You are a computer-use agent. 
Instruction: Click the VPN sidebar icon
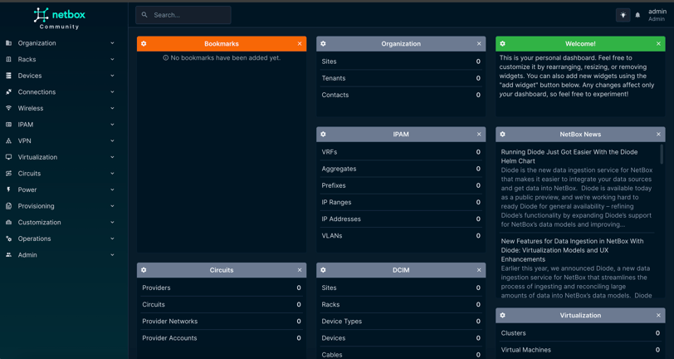coord(8,140)
